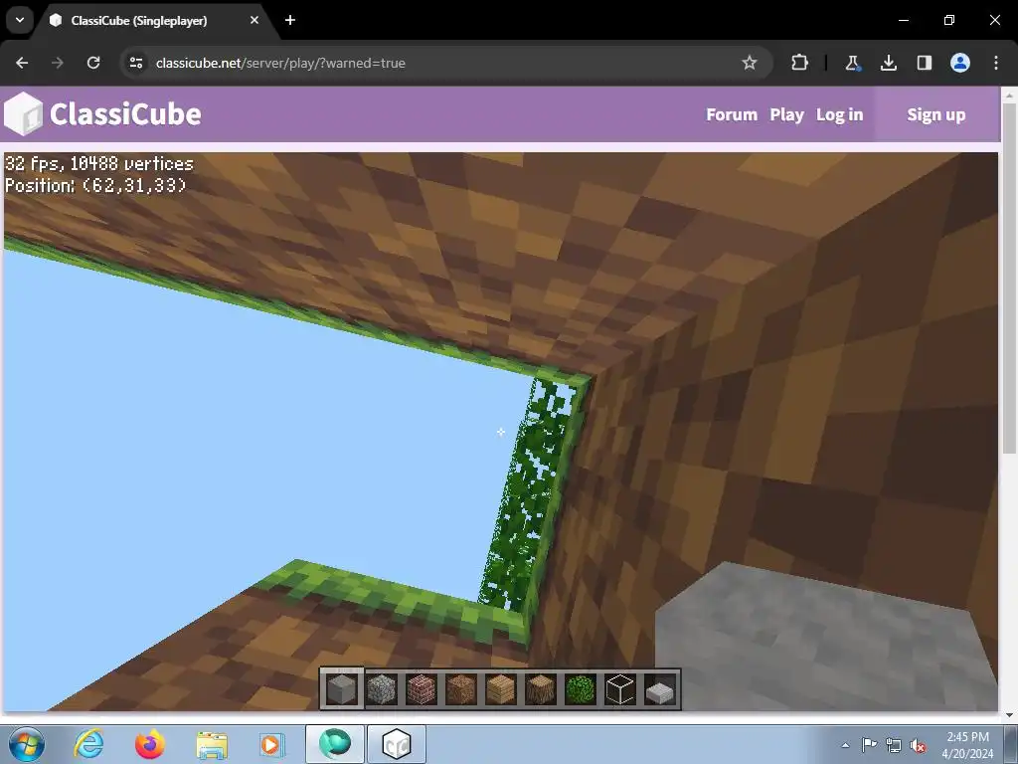The width and height of the screenshot is (1018, 764).
Task: Open the Windows Start menu
Action: tap(26, 744)
